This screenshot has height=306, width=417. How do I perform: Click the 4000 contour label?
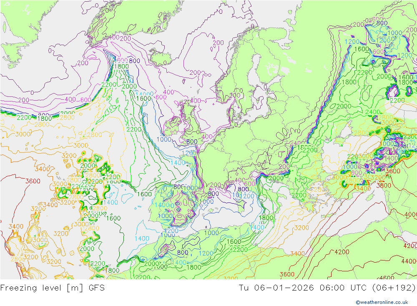tap(410, 215)
